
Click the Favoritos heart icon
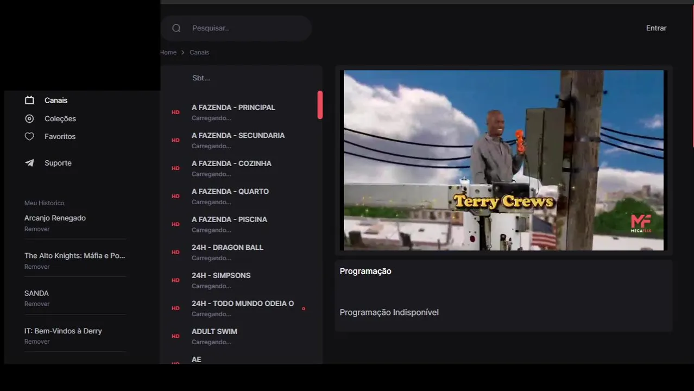29,136
